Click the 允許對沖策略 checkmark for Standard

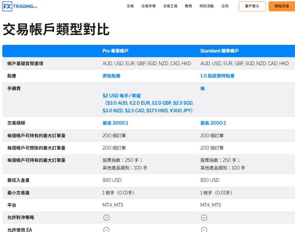(204, 218)
